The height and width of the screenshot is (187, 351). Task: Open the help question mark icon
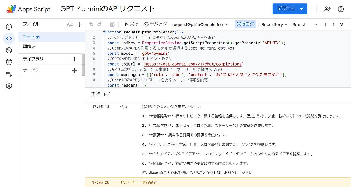(x=341, y=9)
